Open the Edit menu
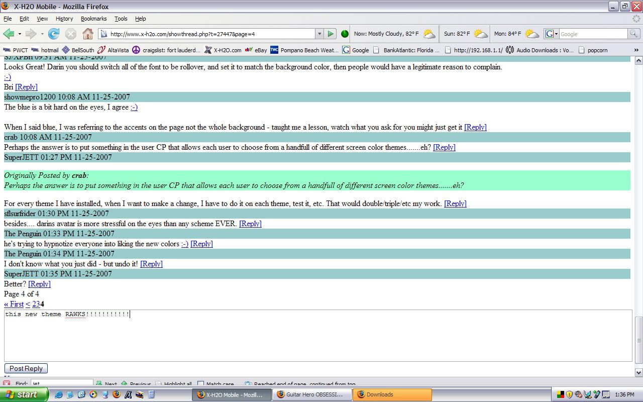 (24, 19)
